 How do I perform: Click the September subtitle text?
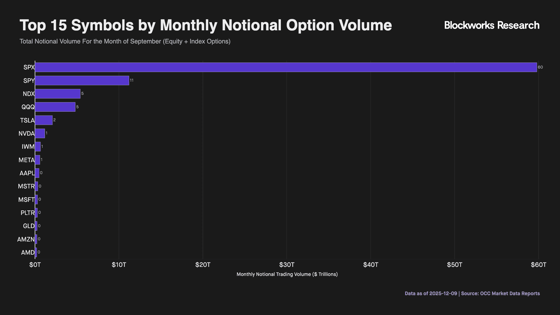(x=125, y=41)
